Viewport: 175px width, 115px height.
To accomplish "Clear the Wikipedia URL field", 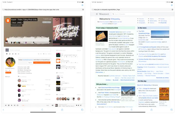I will click(x=172, y=10).
